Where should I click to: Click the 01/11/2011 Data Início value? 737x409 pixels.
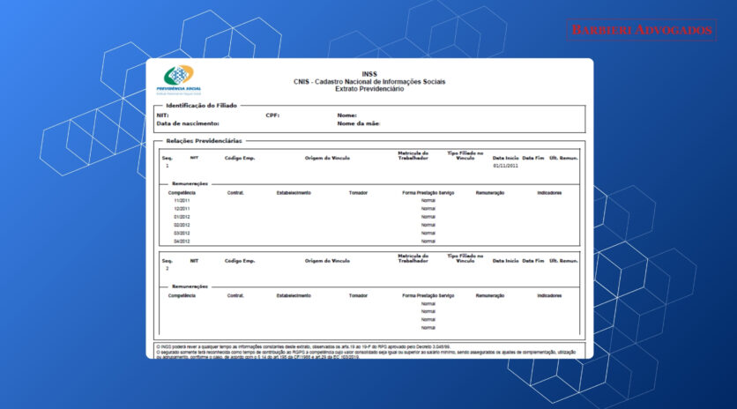pyautogui.click(x=506, y=166)
